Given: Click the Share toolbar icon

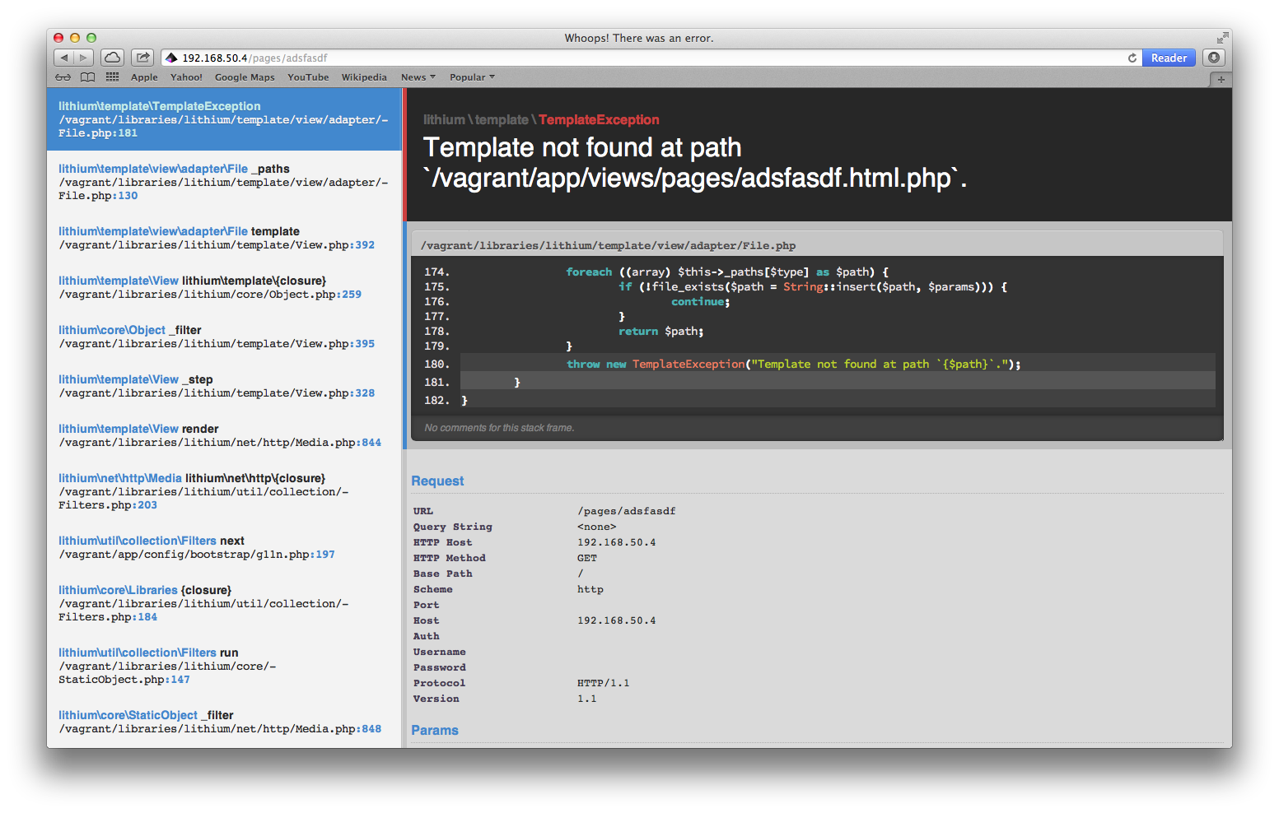Looking at the screenshot, I should pos(143,58).
